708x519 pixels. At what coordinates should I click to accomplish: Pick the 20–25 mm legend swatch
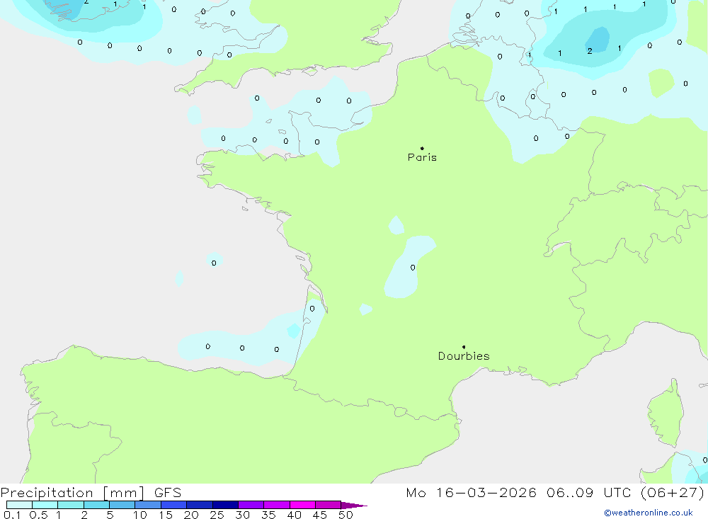click(200, 505)
